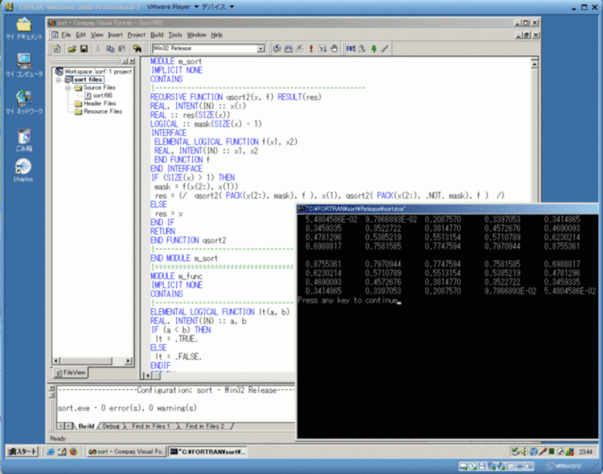Launch Internet Explorer from quick launch bar

pos(51,451)
